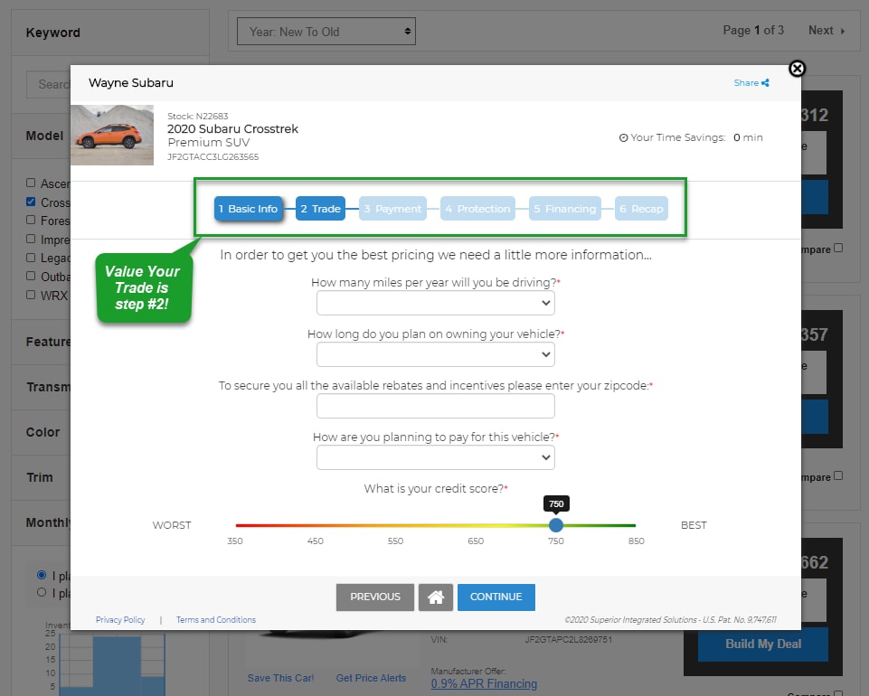Select the first monthly payment radio option
Viewport: 869px width, 696px height.
(42, 575)
